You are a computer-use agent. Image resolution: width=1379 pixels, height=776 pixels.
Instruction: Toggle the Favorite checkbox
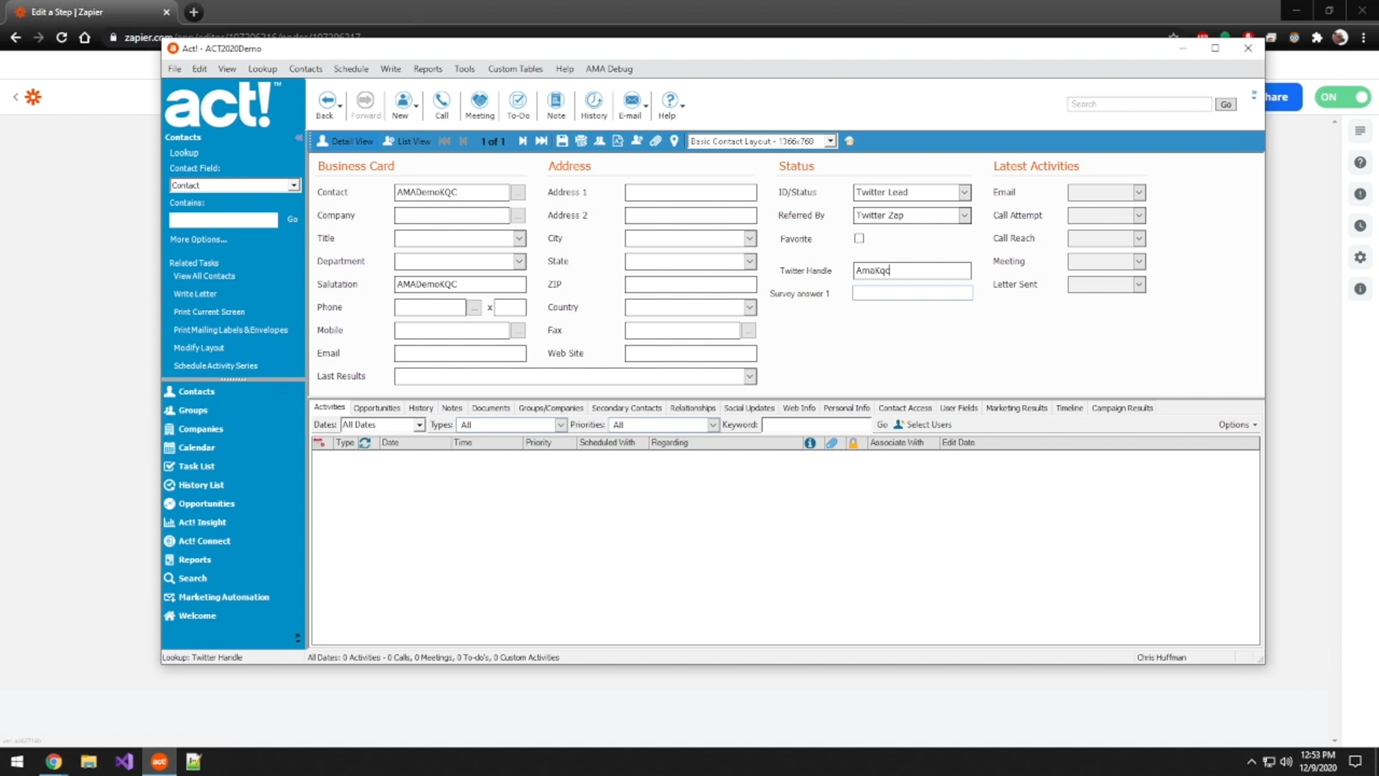(x=859, y=238)
